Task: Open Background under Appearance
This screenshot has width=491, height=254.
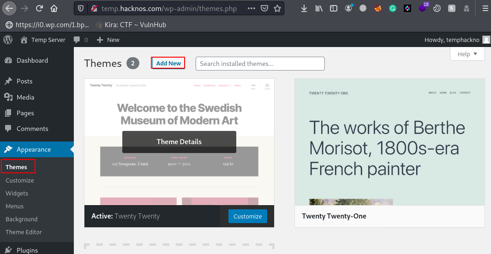Action: click(x=21, y=219)
